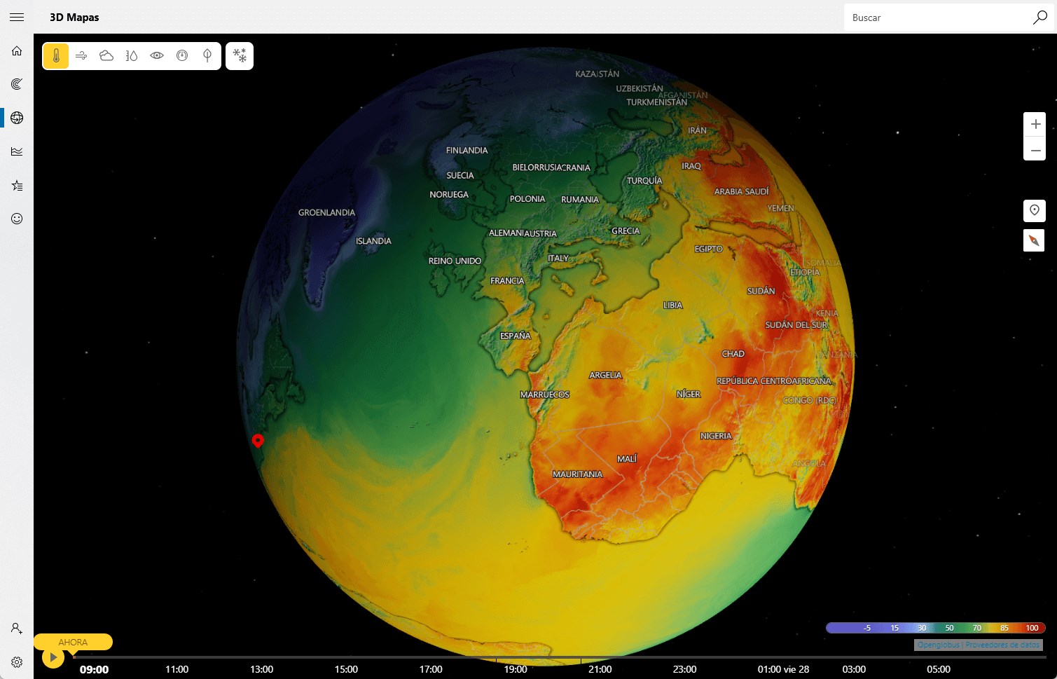
Task: Click the MARRUECOS label on the globe
Action: [x=544, y=395]
